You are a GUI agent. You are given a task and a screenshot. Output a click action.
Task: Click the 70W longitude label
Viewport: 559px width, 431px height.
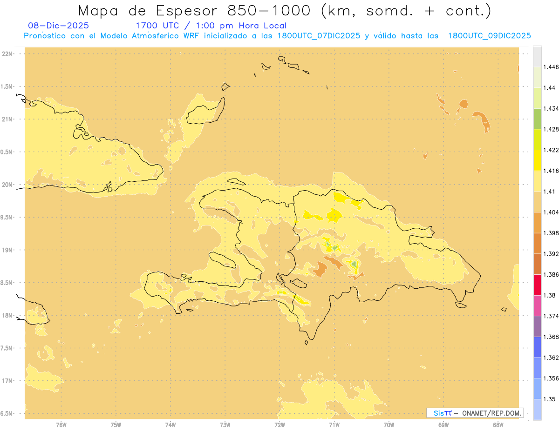point(389,424)
